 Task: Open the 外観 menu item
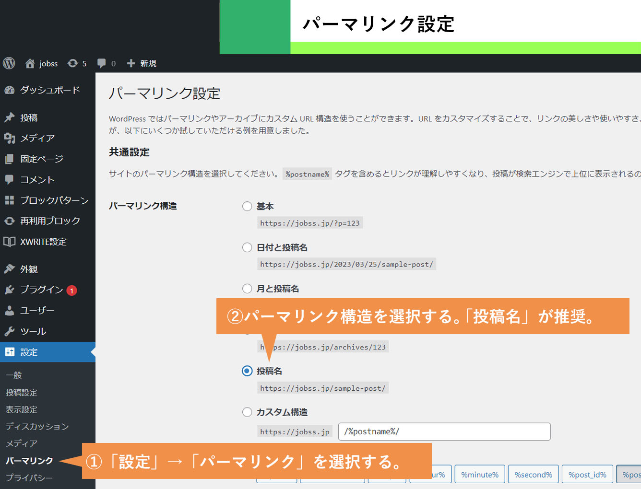(47, 269)
